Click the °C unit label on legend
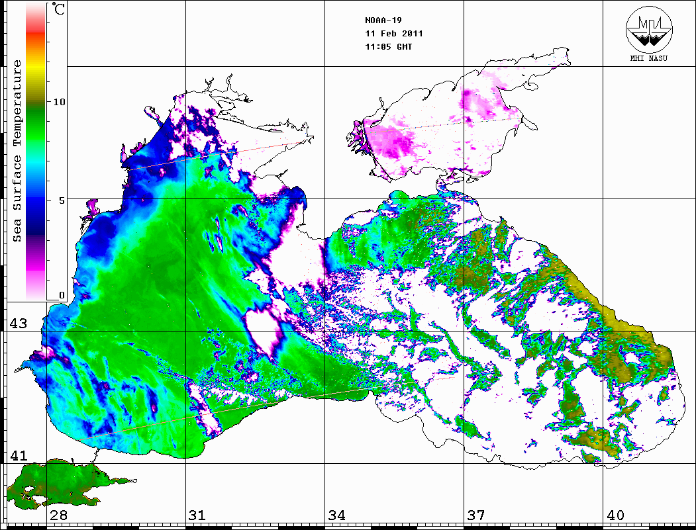Screen dimensions: 696x530 [58, 9]
